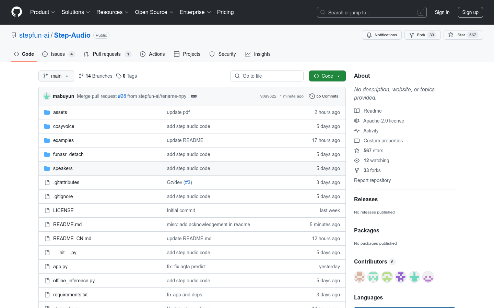Click the book icon beside Readme
The width and height of the screenshot is (494, 308).
pos(357,111)
